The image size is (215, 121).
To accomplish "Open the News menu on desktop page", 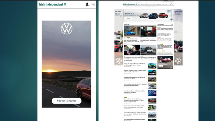I will point(139,4).
